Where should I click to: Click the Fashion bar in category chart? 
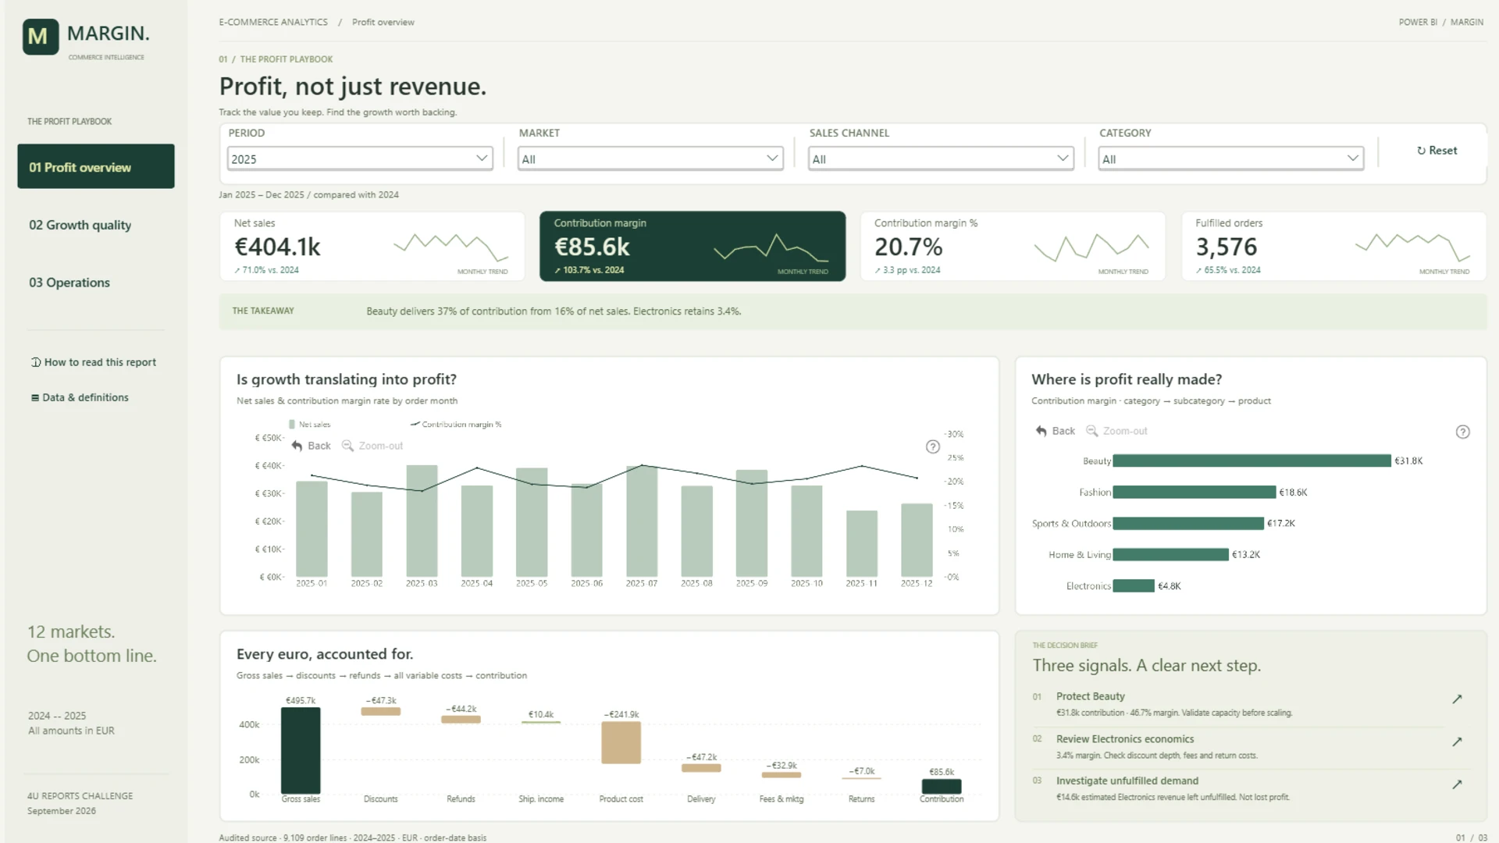1195,492
